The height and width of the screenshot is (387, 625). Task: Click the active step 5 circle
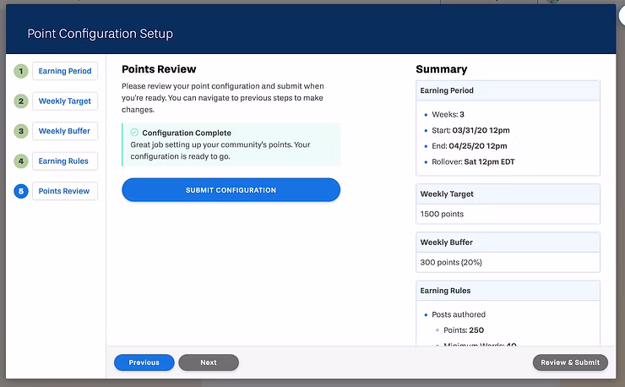[20, 191]
